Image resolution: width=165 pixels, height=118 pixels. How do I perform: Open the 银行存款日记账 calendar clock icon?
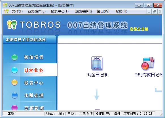coord(148,63)
